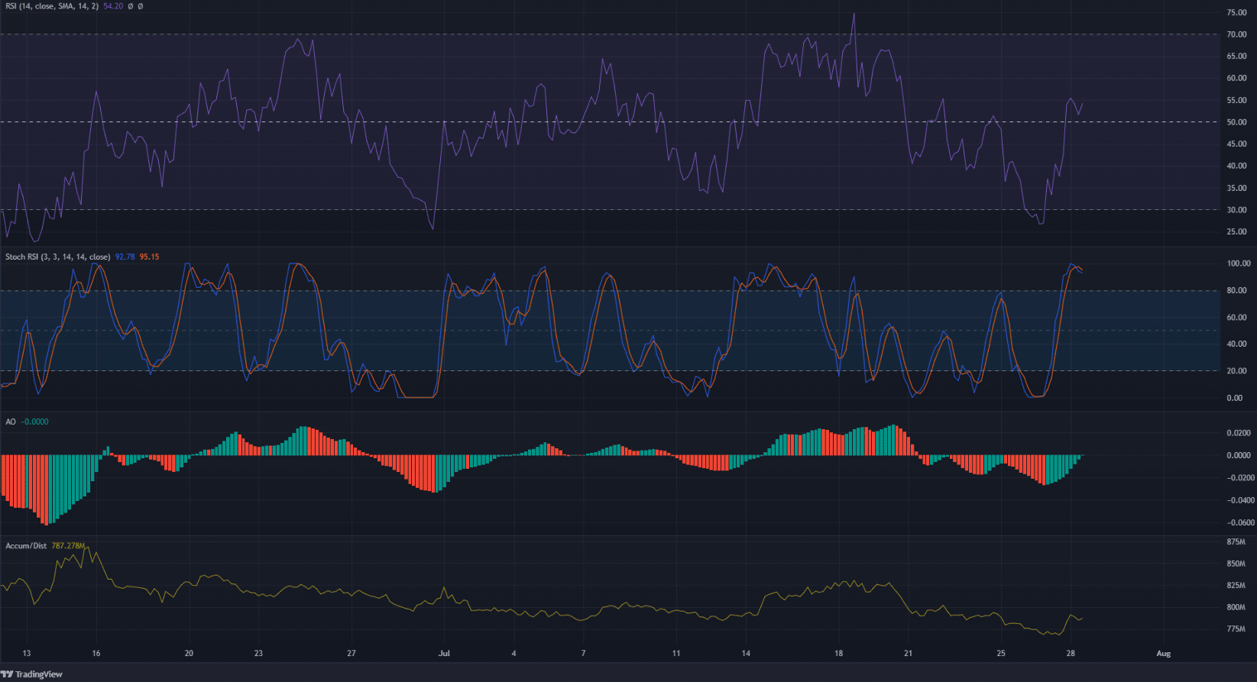Click date 20 on the time axis
The height and width of the screenshot is (682, 1257).
189,654
